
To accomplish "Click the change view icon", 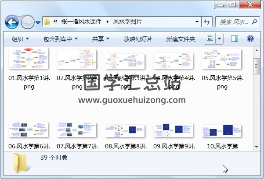I will pos(210,39).
